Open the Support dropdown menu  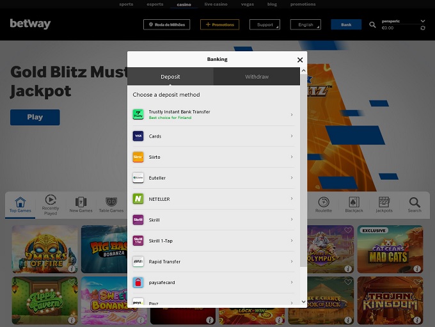(264, 25)
